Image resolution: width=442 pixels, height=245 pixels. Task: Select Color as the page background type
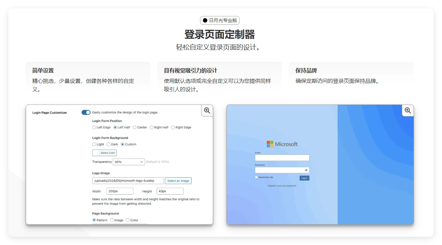click(x=127, y=220)
